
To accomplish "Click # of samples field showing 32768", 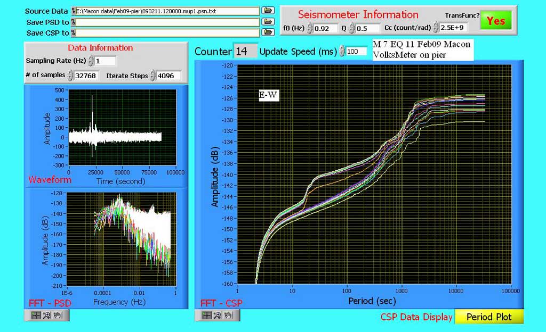I will [x=86, y=76].
